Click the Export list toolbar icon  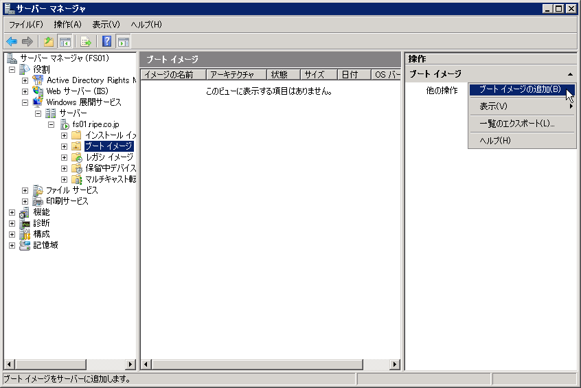coord(86,41)
